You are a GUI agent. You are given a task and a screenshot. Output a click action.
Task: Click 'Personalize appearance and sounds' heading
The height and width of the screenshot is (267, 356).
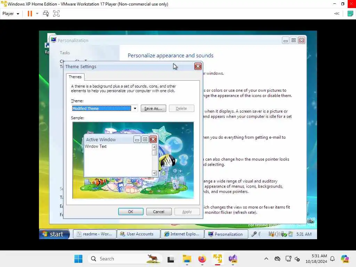170,56
